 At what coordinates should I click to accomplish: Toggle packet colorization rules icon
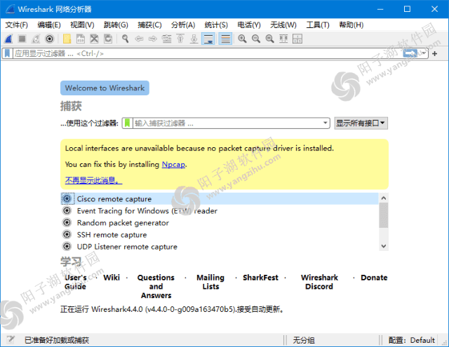[x=225, y=39]
